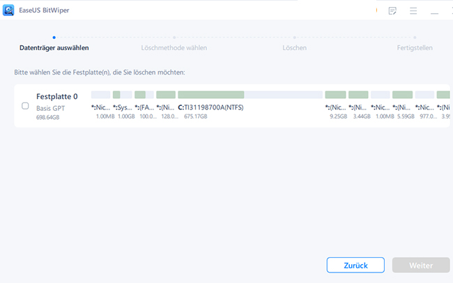Minimize the BitWiper window
This screenshot has height=283, width=453.
435,11
